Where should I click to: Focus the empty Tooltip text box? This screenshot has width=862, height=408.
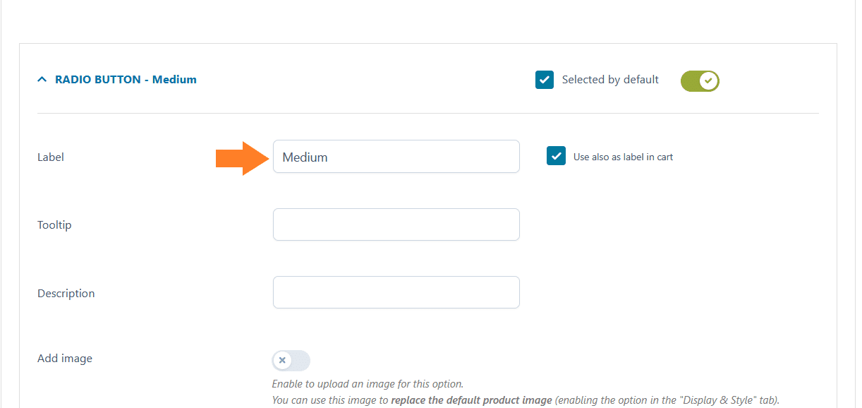(x=396, y=224)
